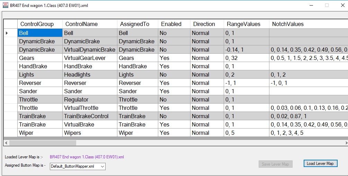Click the horizontal scrollbar right arrow
Viewport: 348px width, 176px height.
pyautogui.click(x=346, y=143)
